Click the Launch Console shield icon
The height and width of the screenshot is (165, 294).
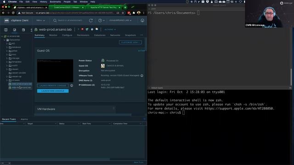(x=87, y=29)
